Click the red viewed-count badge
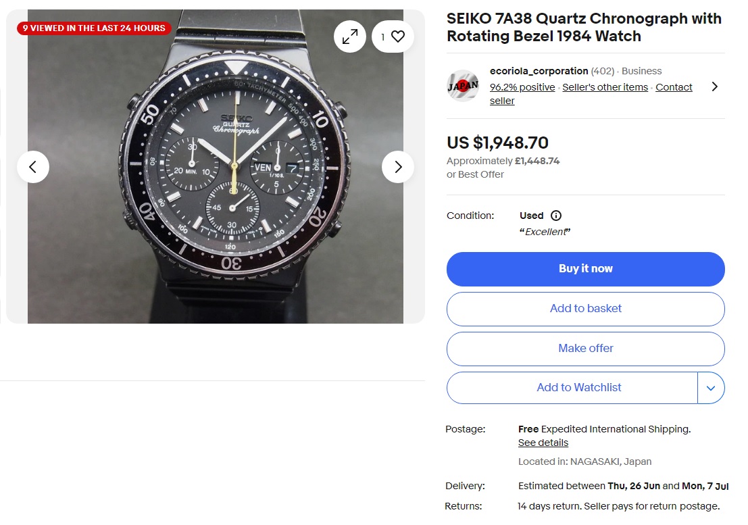 tap(94, 28)
